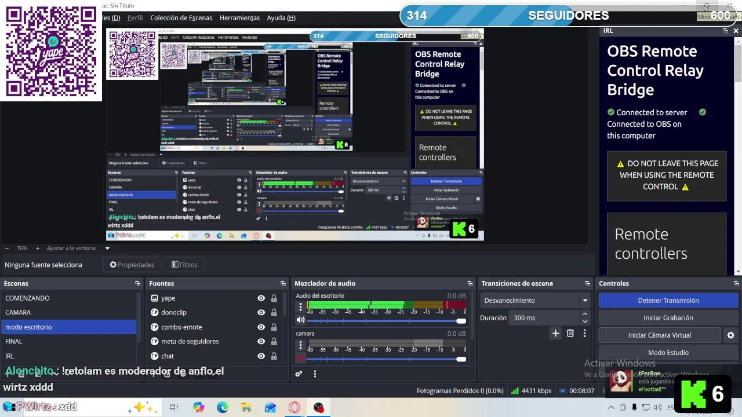The width and height of the screenshot is (742, 417).
Task: Open Audio del escritorio three-dot options
Action: point(300,306)
